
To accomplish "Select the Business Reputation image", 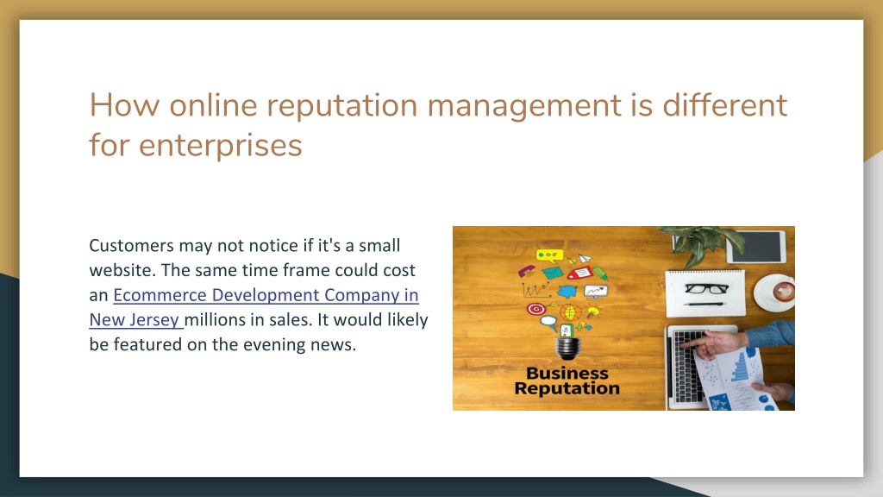I will [623, 318].
